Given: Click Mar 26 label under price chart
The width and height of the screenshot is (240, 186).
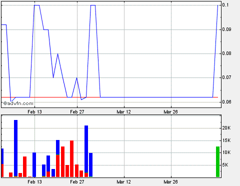Looking at the screenshot, I should tap(170, 112).
